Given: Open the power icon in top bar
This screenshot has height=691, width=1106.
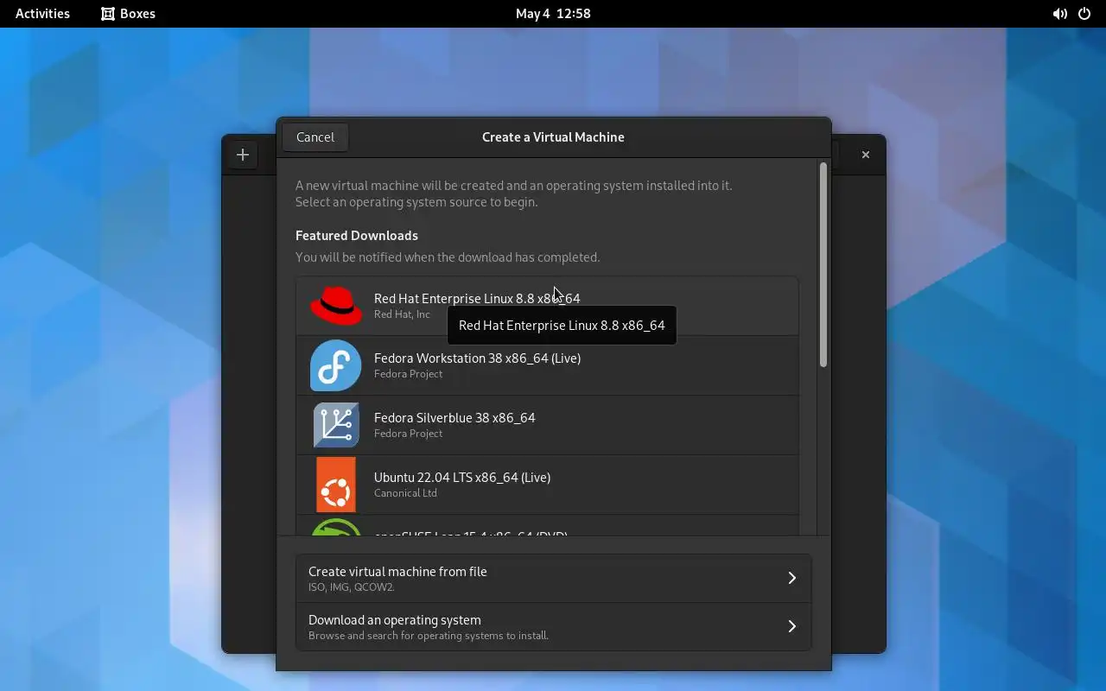Looking at the screenshot, I should [1084, 14].
